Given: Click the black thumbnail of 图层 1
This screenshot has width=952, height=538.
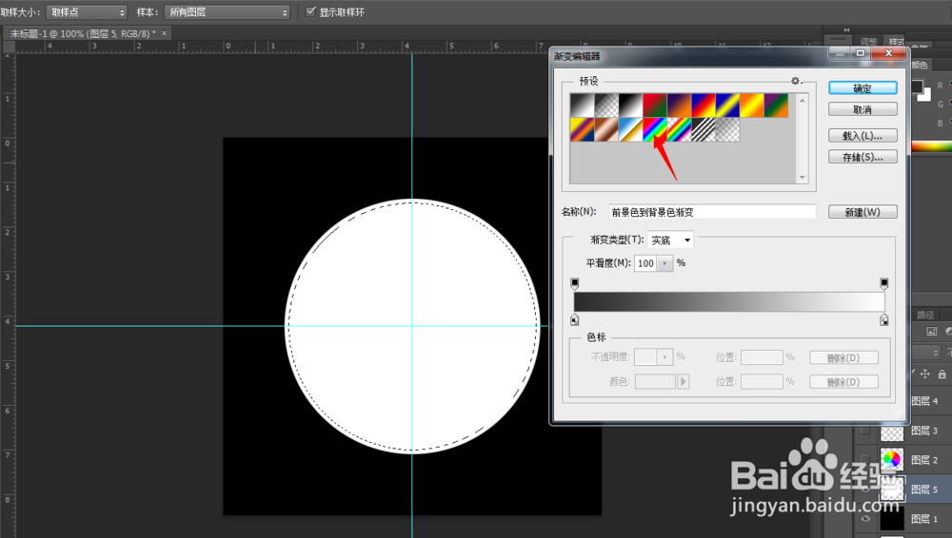Looking at the screenshot, I should [892, 519].
